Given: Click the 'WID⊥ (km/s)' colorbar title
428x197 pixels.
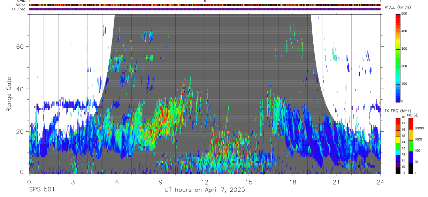Looking at the screenshot, I should pos(397,7).
